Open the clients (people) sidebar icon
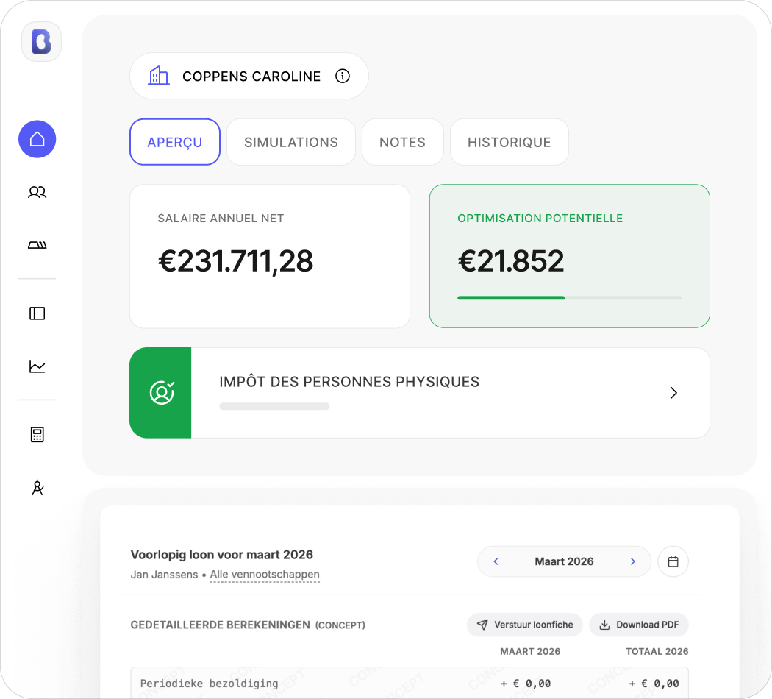This screenshot has width=772, height=699. [x=37, y=192]
